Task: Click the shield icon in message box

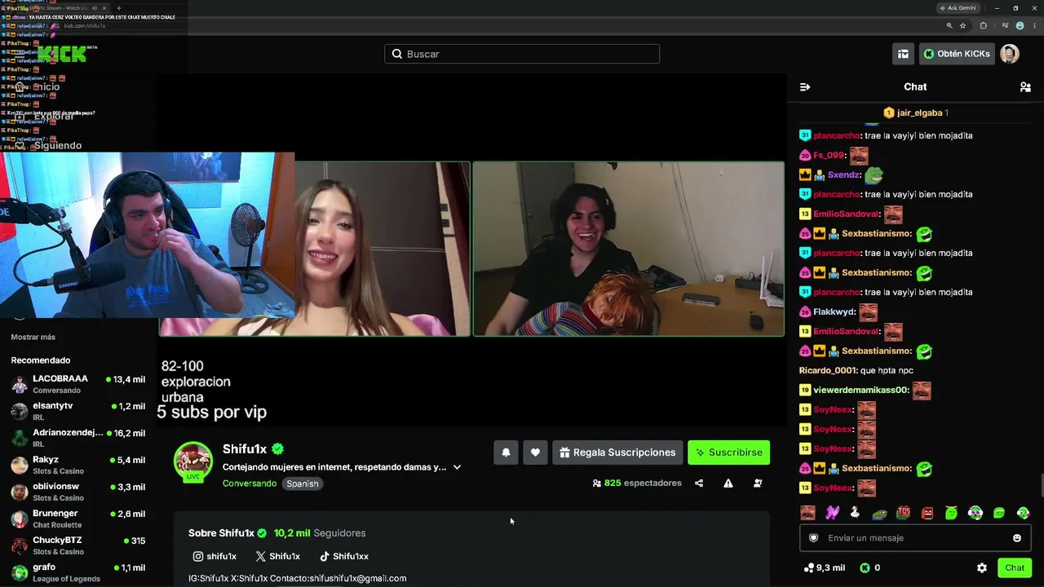Action: (x=813, y=538)
